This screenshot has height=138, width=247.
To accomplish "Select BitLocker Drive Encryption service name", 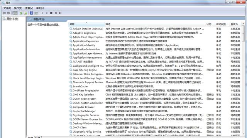I will tap(88, 74).
